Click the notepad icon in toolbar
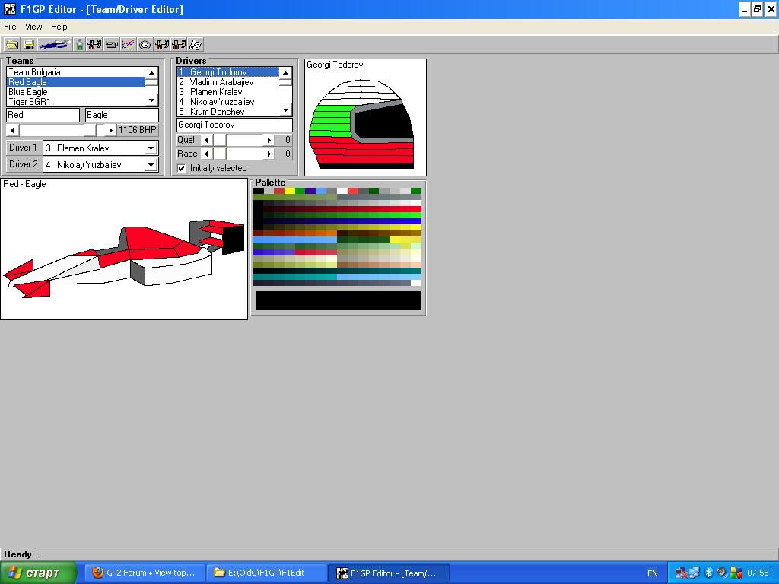The width and height of the screenshot is (779, 584). (x=196, y=45)
